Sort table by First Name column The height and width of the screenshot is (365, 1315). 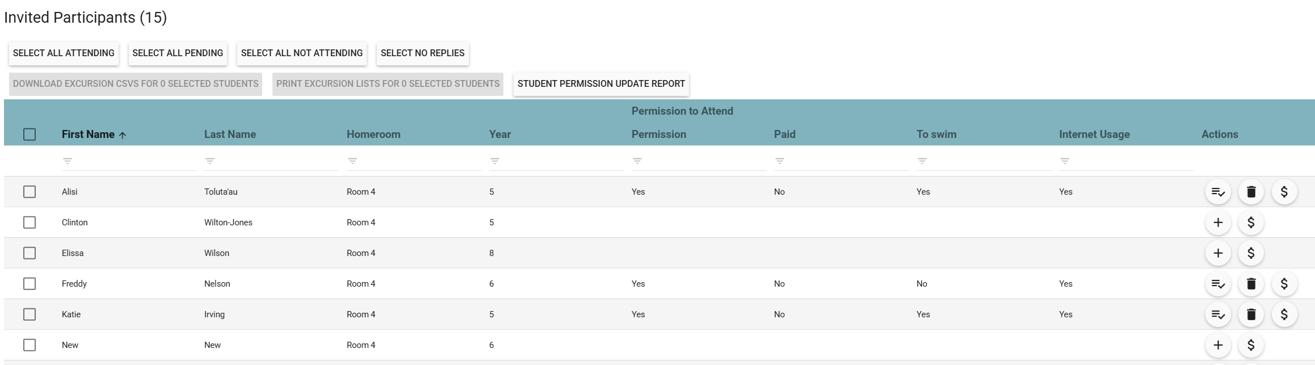(x=88, y=135)
